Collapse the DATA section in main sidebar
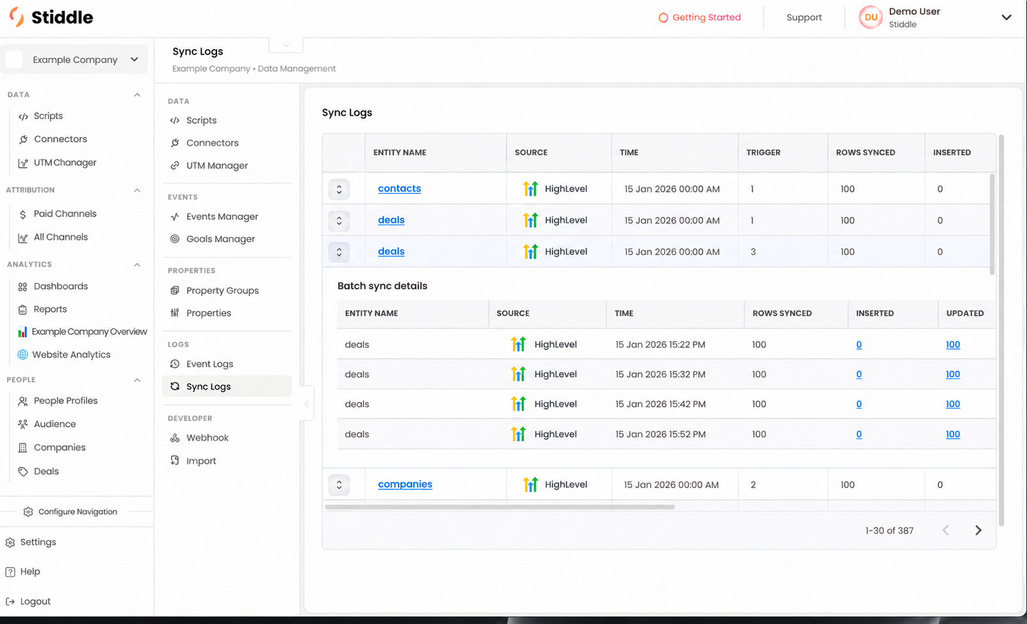The height and width of the screenshot is (624, 1027). [137, 95]
